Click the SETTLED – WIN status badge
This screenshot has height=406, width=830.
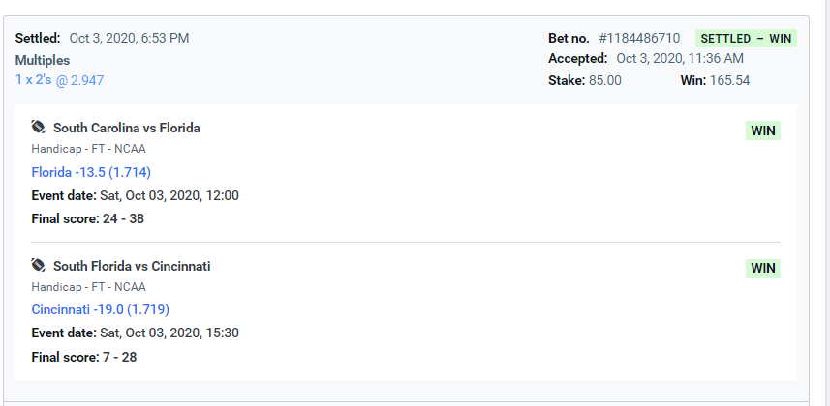746,38
